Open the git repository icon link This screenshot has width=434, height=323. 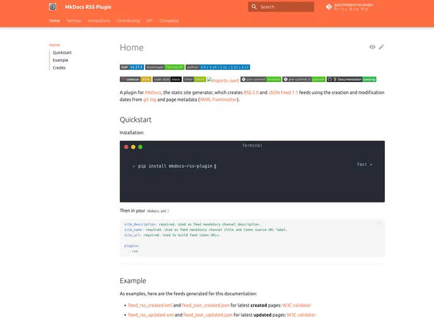329,7
